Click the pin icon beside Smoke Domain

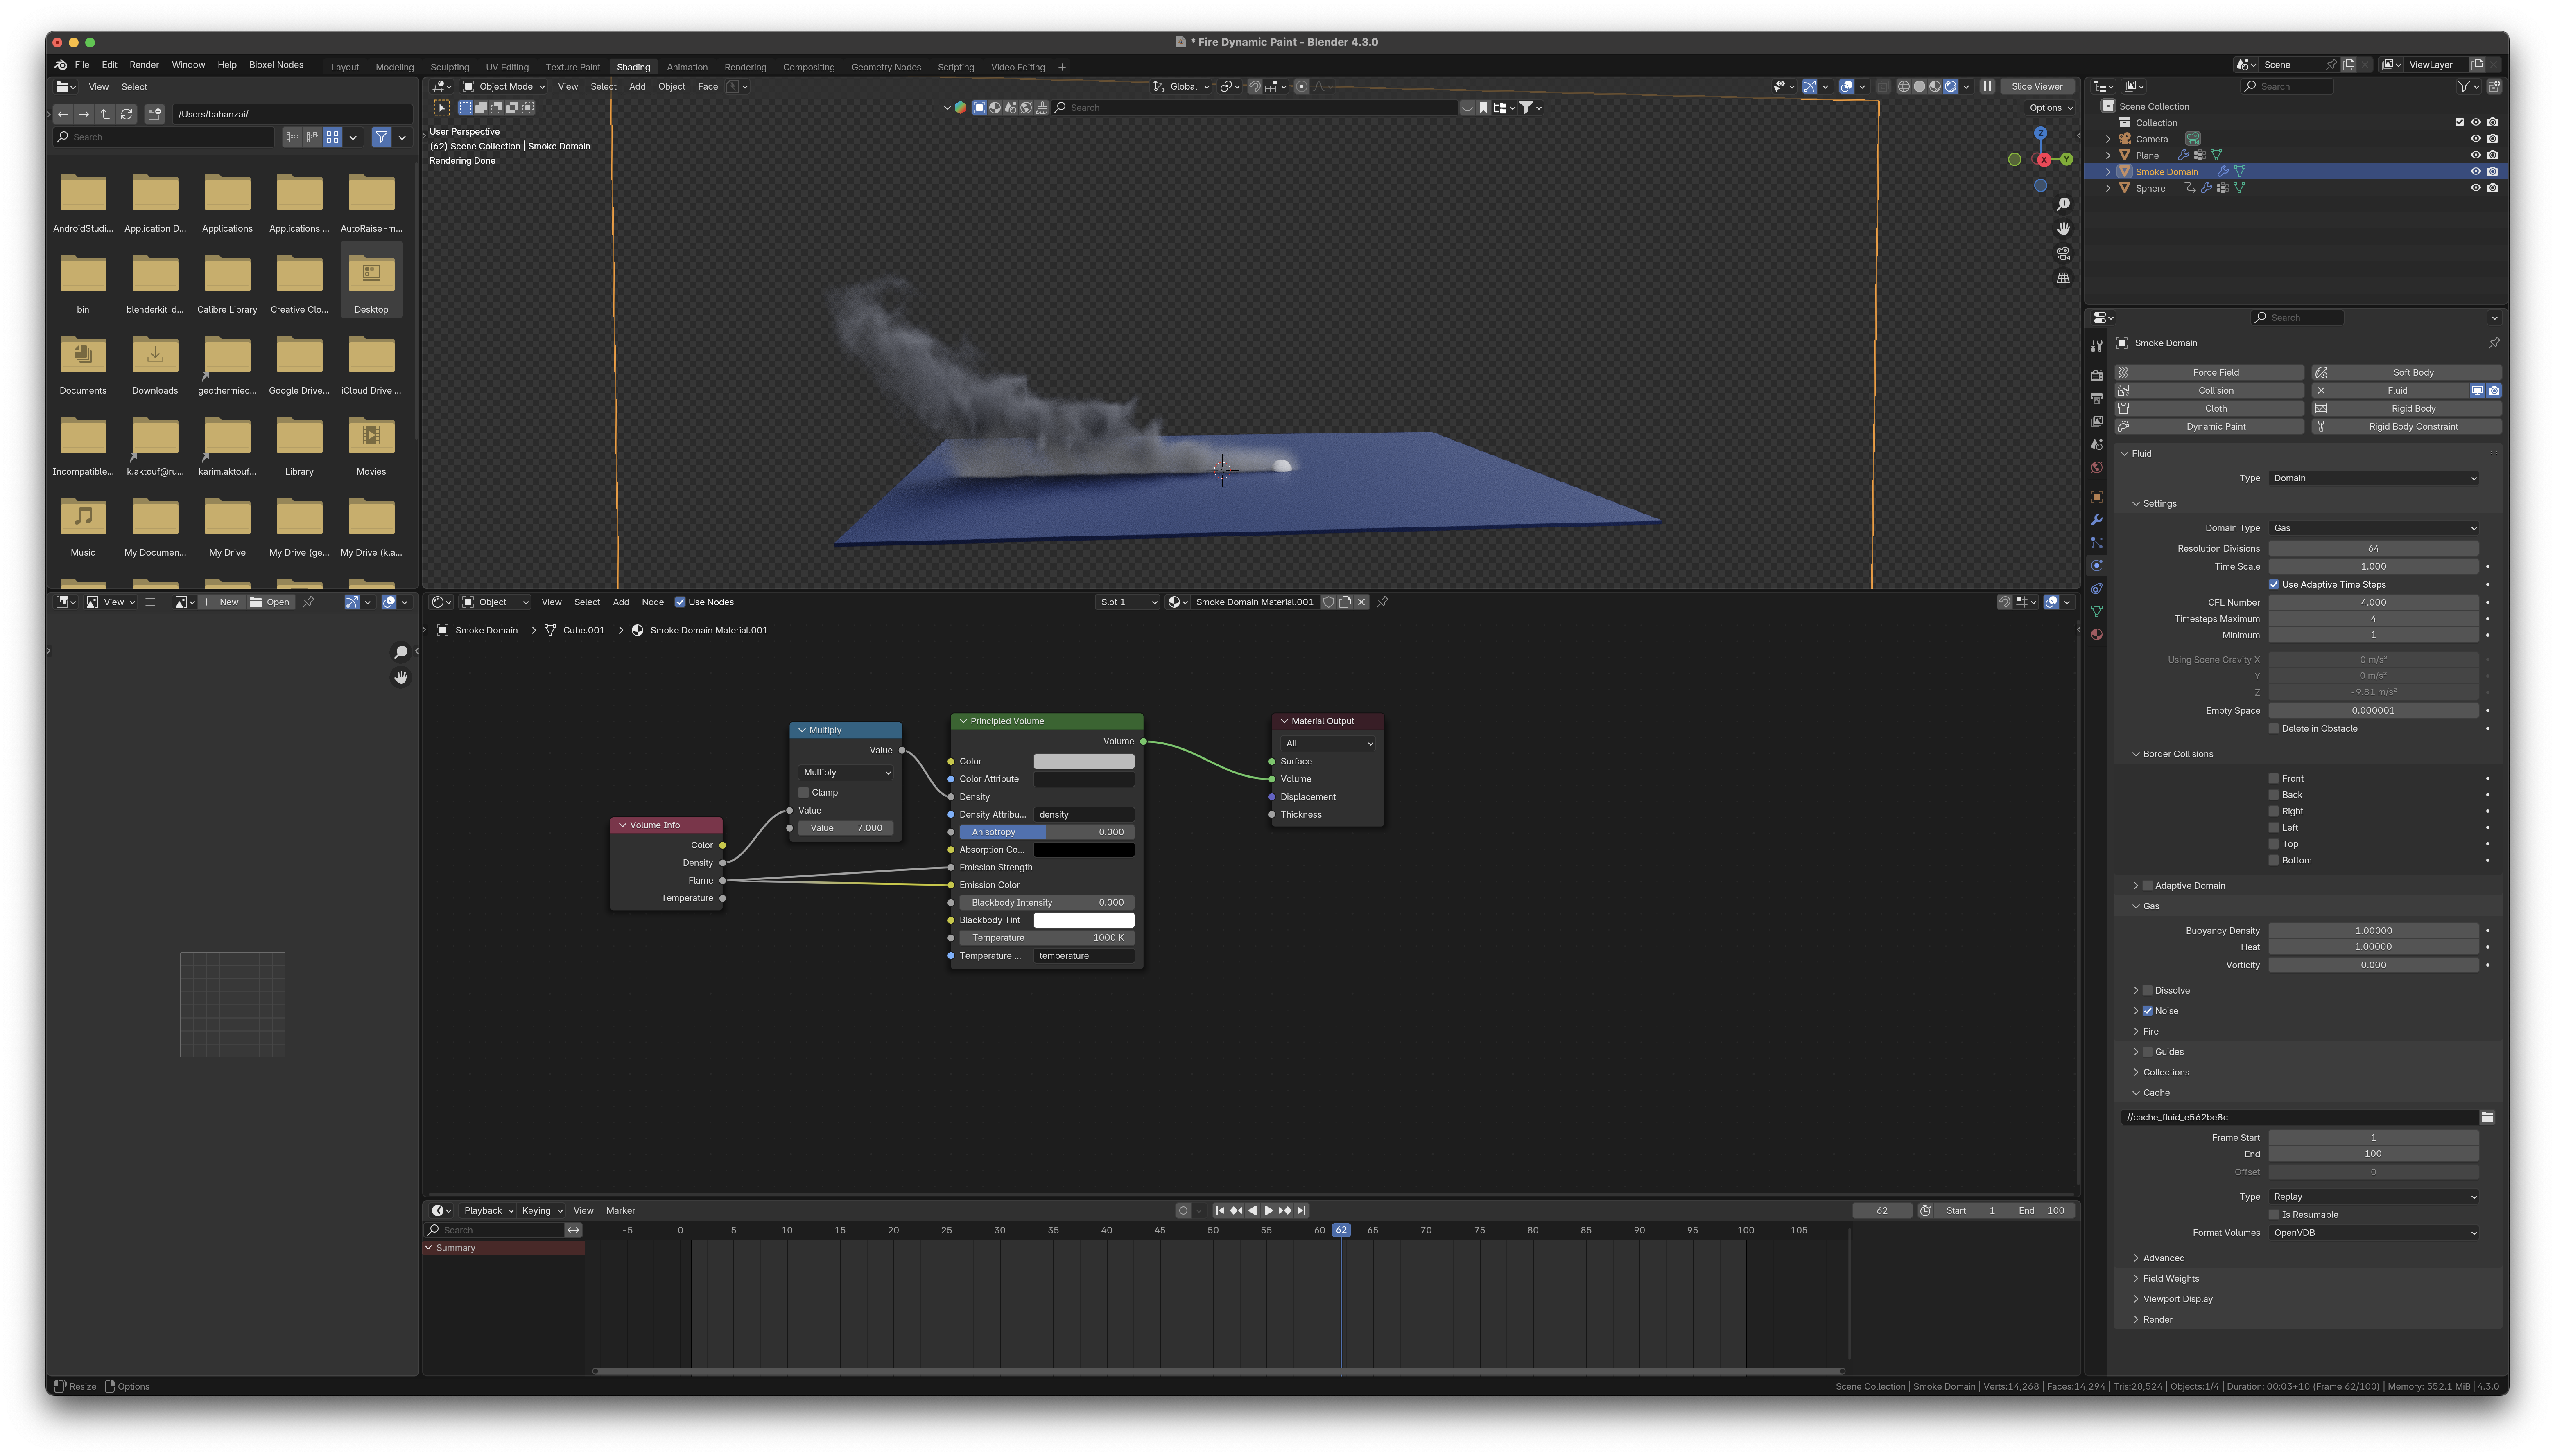[x=2494, y=343]
